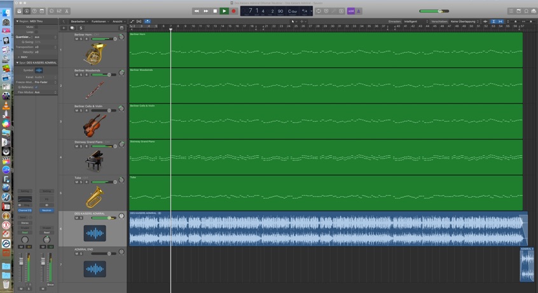Open the Einrasten Intelligent dropdown
The width and height of the screenshot is (538, 293).
click(416, 21)
